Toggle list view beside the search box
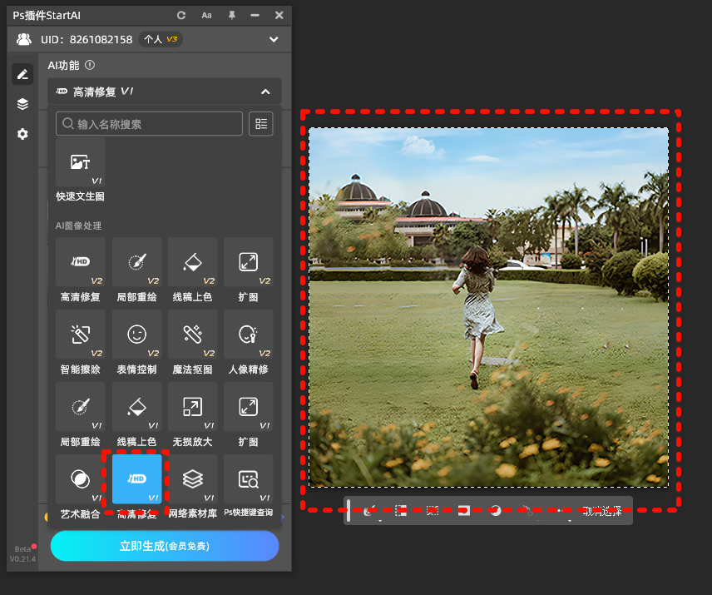The width and height of the screenshot is (712, 595). [x=261, y=124]
